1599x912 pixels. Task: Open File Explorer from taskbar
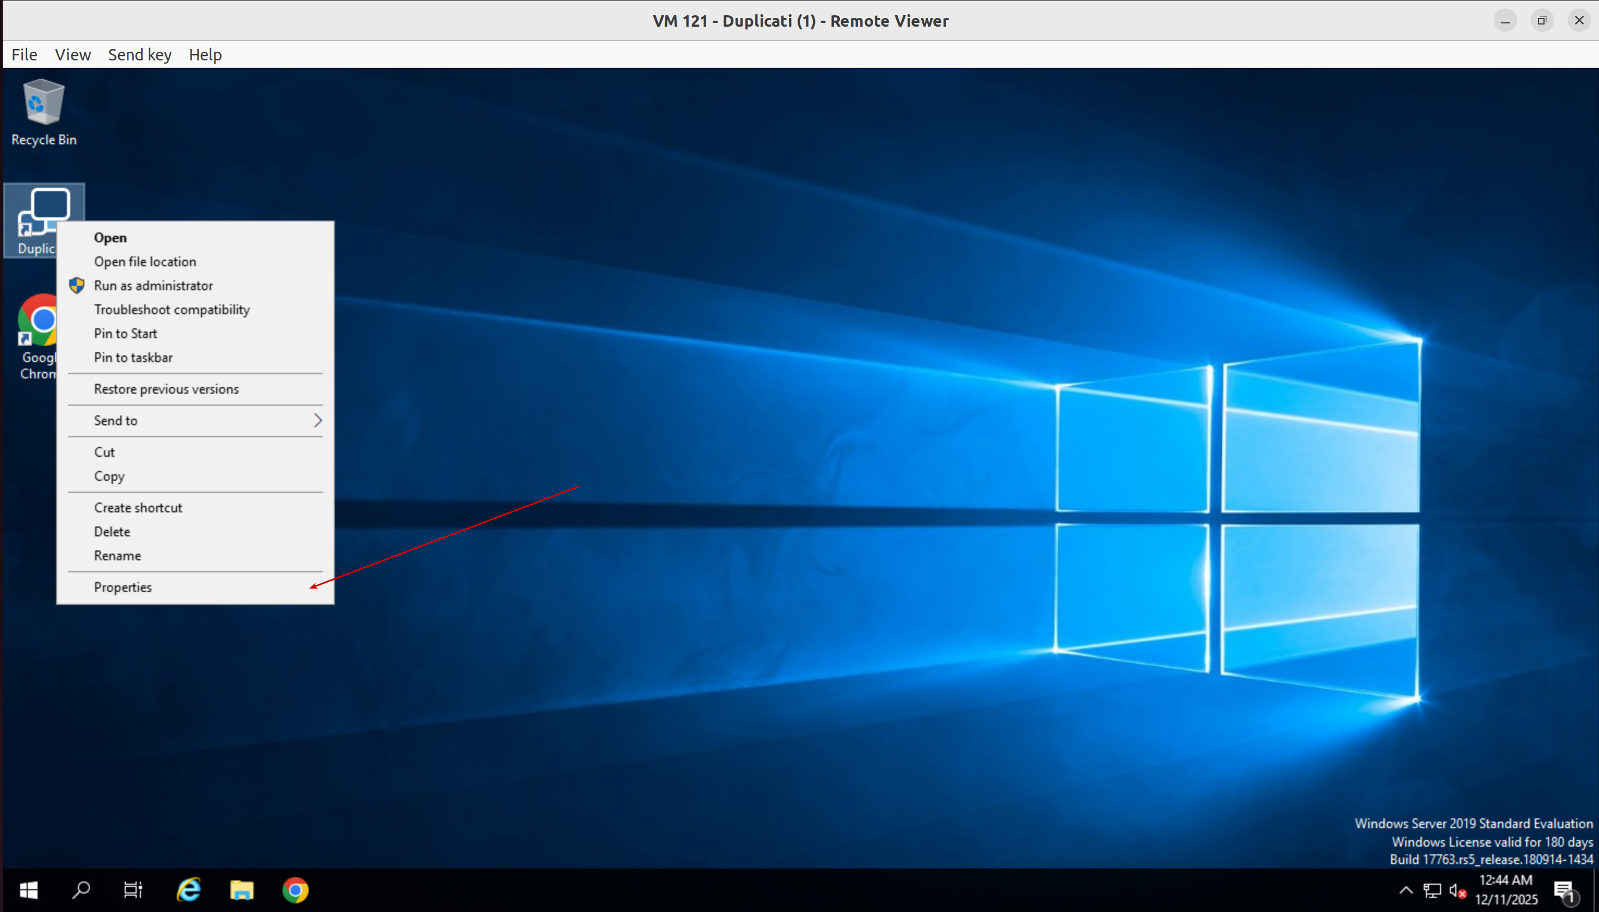pos(242,890)
